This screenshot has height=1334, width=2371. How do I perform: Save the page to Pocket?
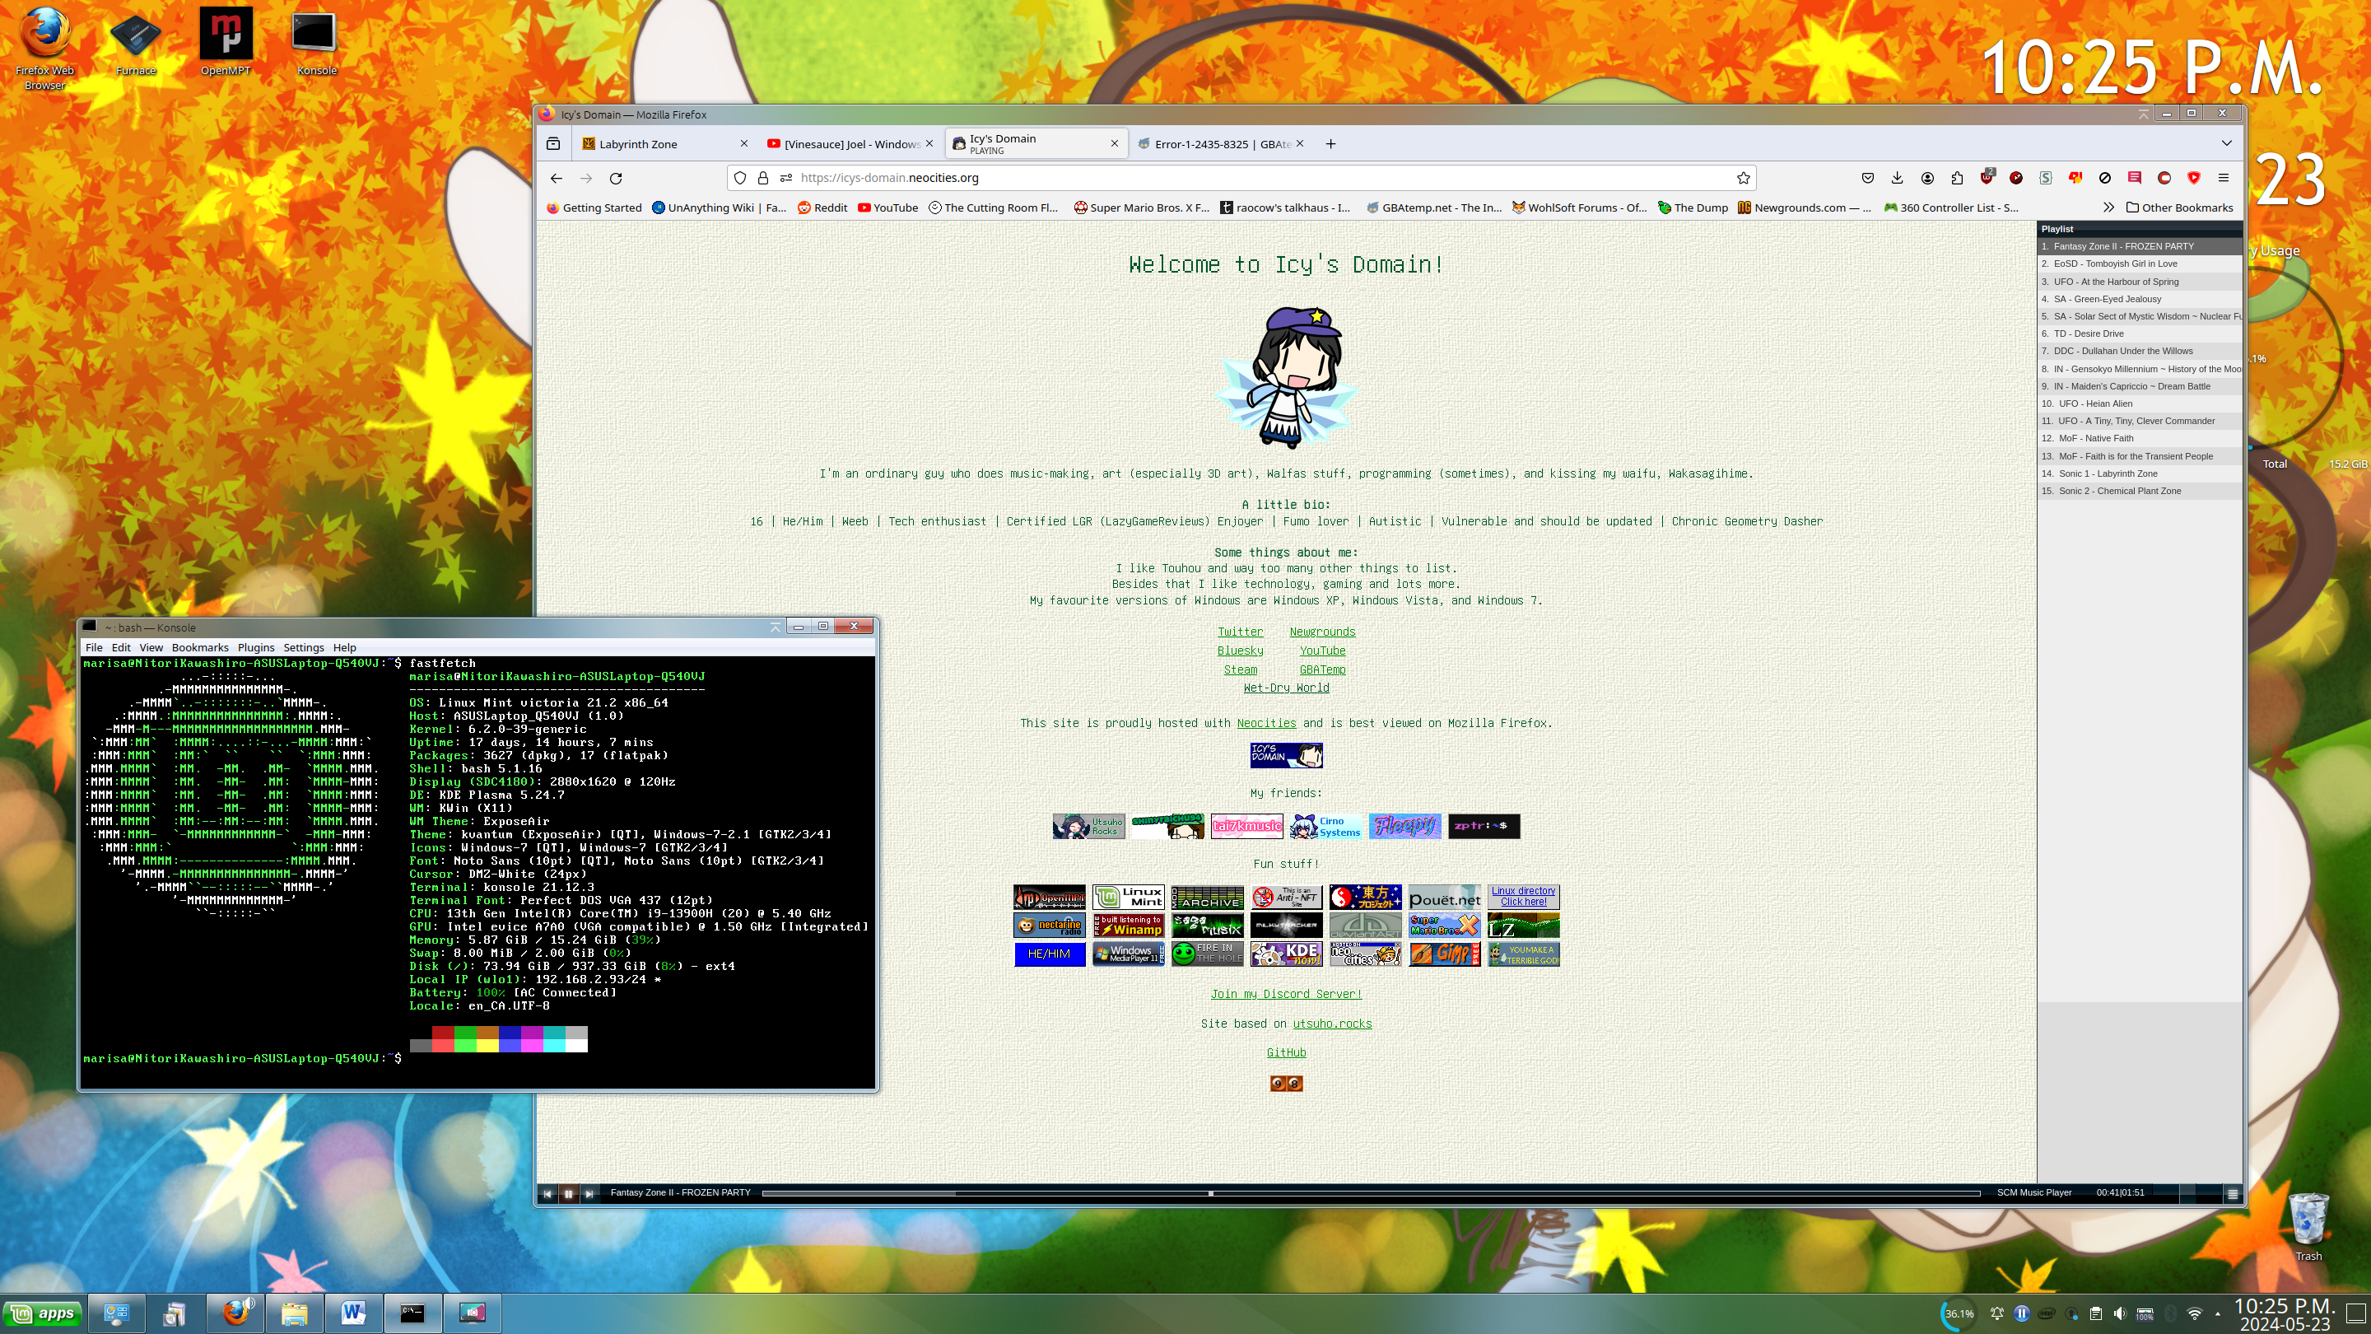(x=1867, y=178)
